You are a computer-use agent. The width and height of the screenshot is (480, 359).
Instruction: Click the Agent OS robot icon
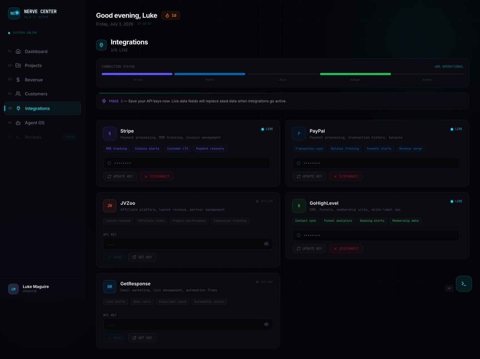pos(18,123)
